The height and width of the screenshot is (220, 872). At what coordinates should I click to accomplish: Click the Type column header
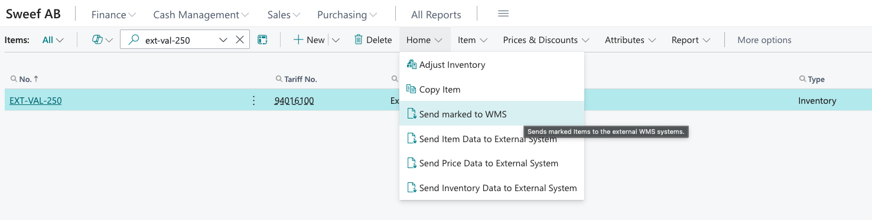(816, 79)
